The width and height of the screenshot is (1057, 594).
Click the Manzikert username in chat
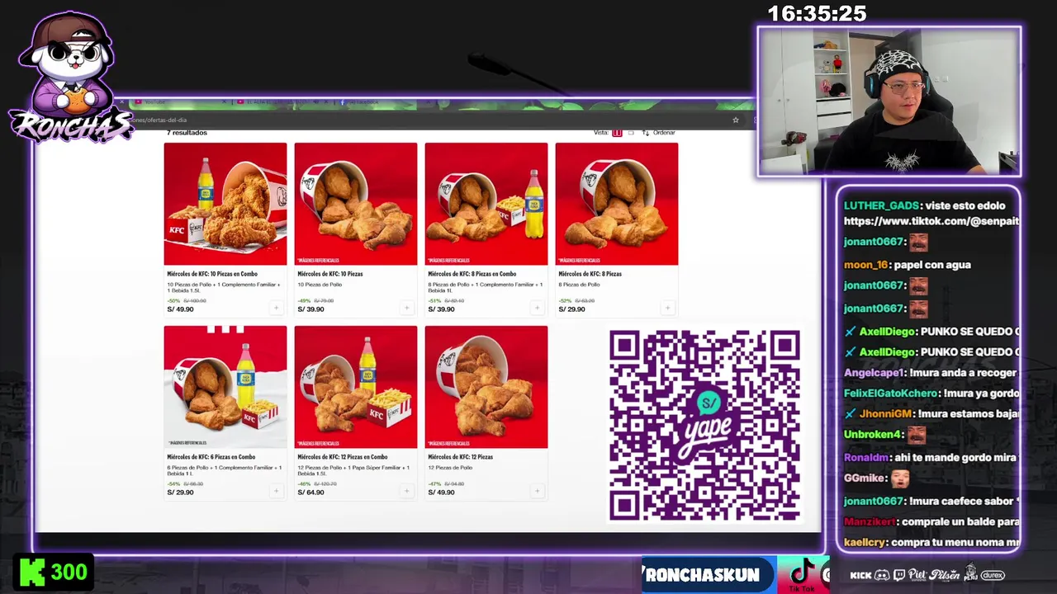(x=870, y=521)
